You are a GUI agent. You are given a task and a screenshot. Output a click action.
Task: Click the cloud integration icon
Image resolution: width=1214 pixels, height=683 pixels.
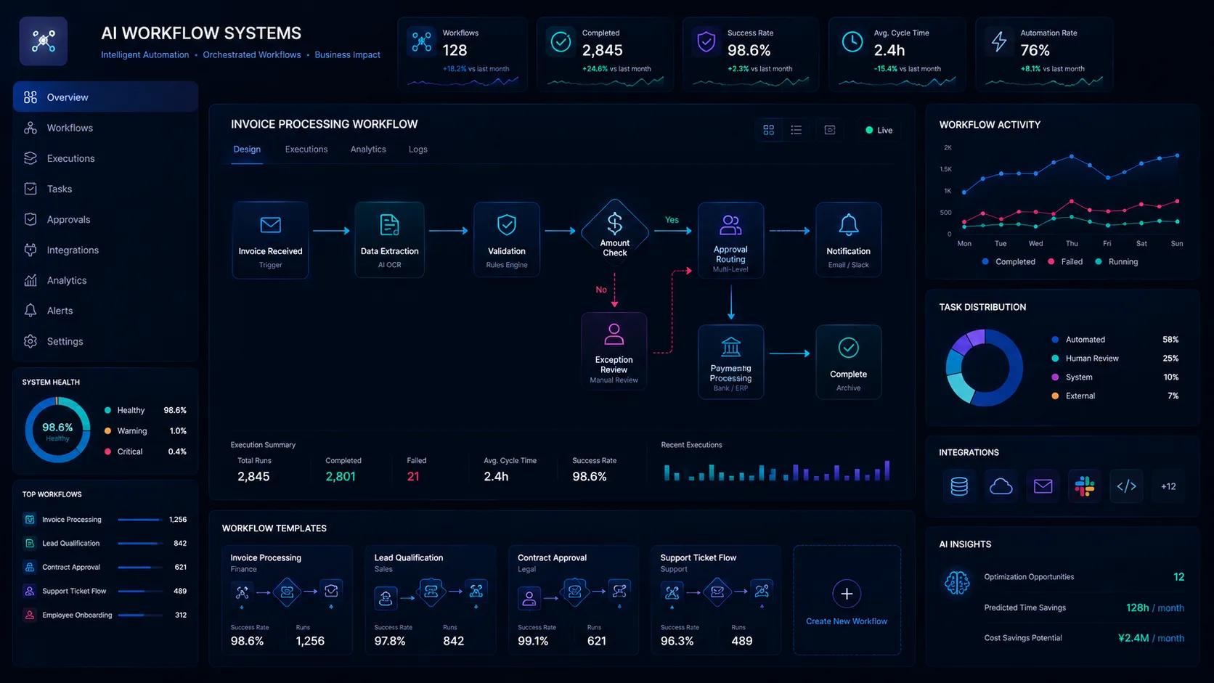(1001, 486)
